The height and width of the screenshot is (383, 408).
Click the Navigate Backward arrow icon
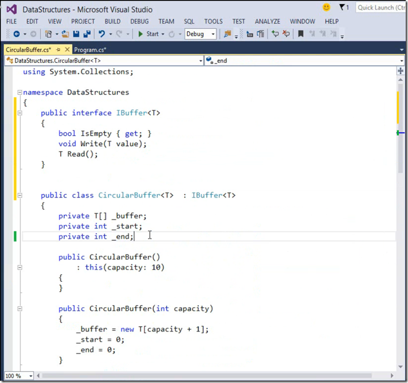[x=16, y=34]
